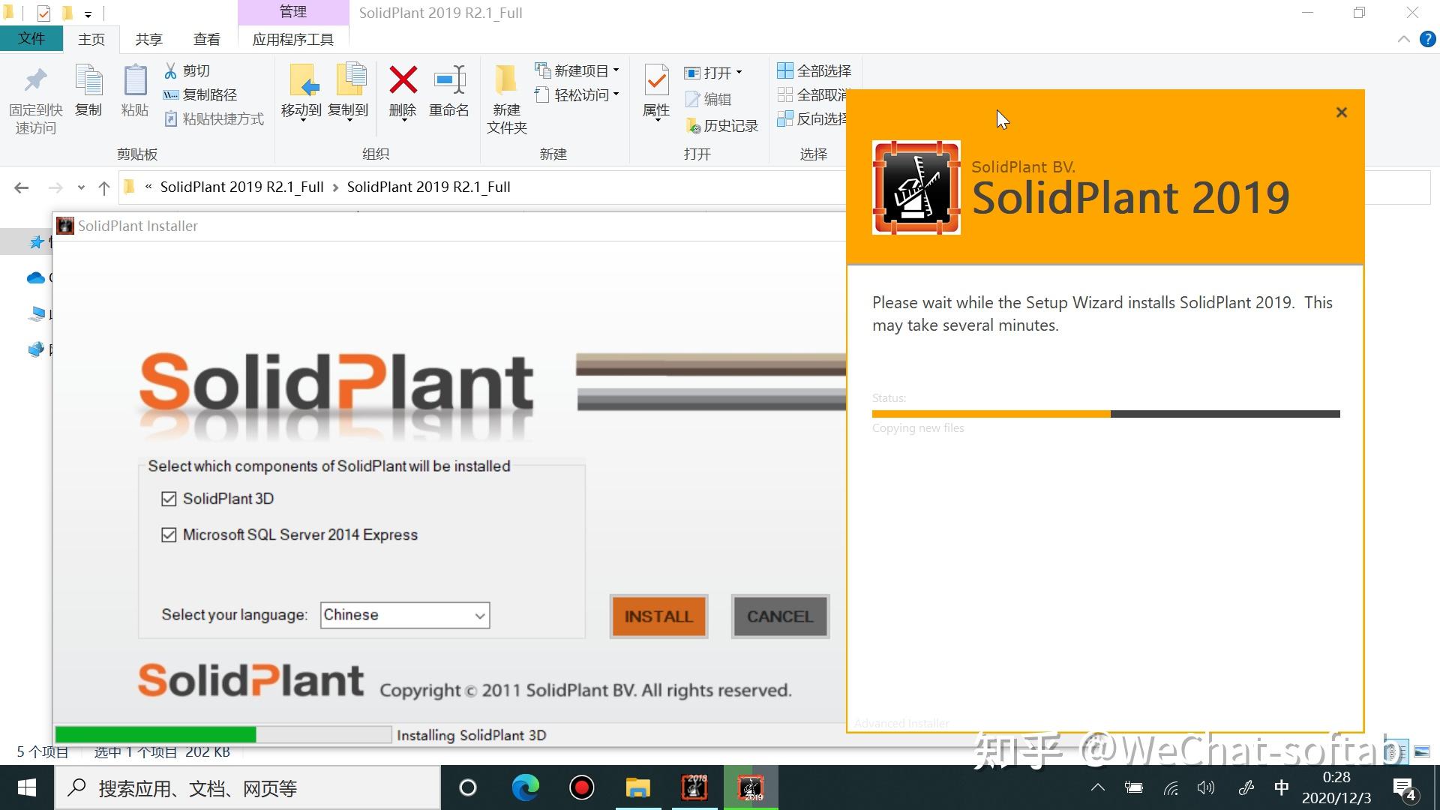Uncheck the Microsoft SQL Server 2014 Express component
This screenshot has height=810, width=1440.
coord(168,534)
